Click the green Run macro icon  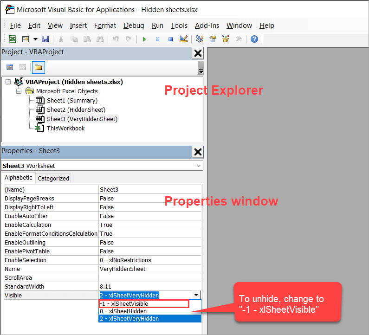coord(144,39)
